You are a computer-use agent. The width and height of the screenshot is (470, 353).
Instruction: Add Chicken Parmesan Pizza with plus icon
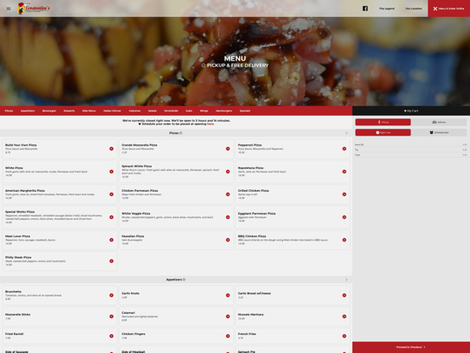click(x=228, y=194)
